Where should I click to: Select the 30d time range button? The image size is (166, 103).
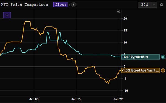(144, 5)
